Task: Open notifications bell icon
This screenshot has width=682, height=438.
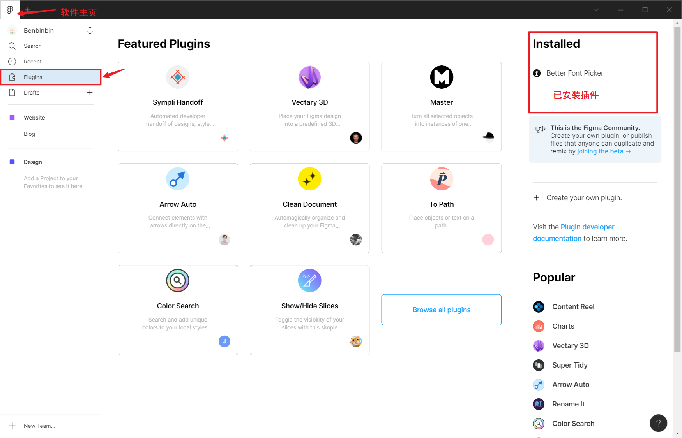Action: coord(90,30)
